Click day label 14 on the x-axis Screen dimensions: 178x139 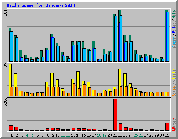tap(78, 135)
